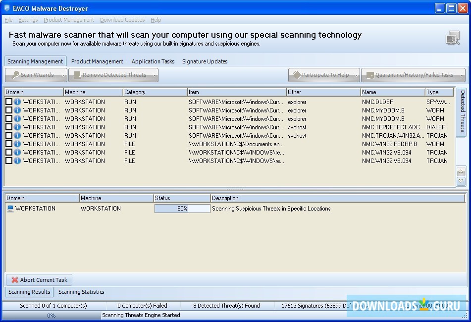The width and height of the screenshot is (471, 322).
Task: Select the NMC.WIN32.PEDRP.B threat name
Action: pos(389,144)
